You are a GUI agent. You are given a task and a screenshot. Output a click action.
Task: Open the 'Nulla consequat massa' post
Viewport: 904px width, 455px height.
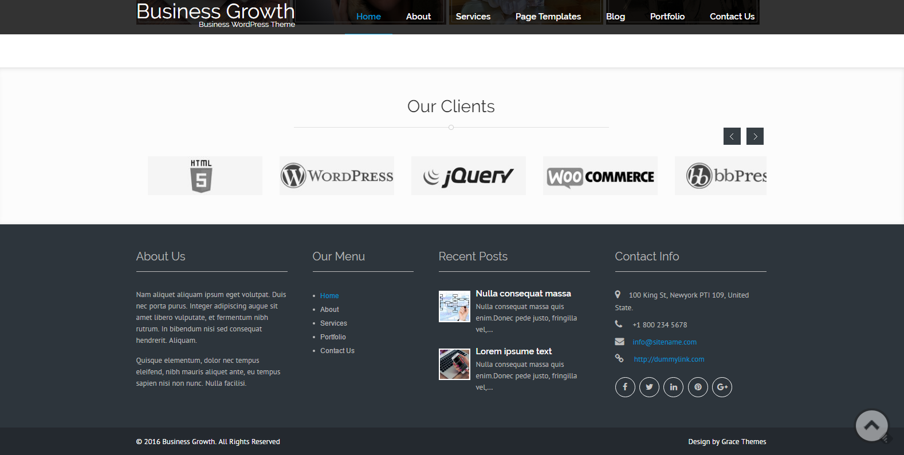click(x=523, y=294)
